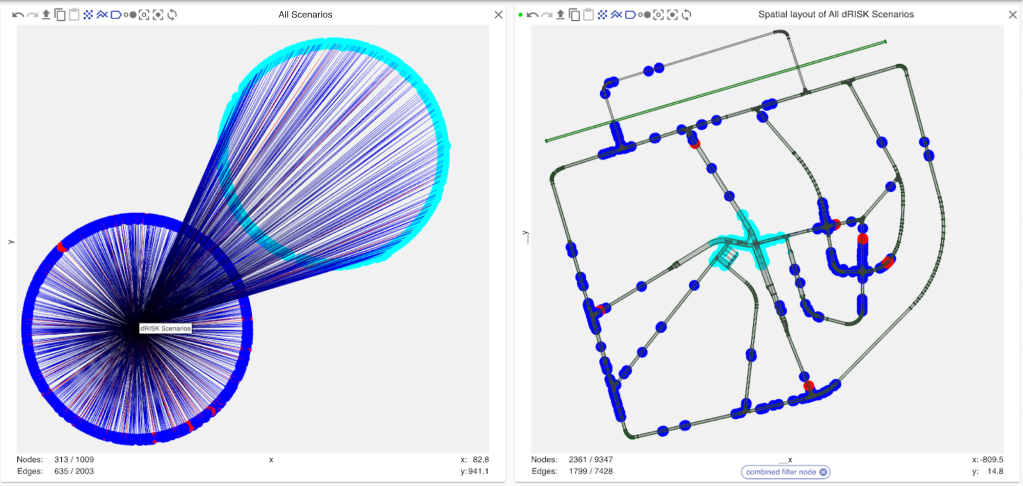The height and width of the screenshot is (486, 1023).
Task: Click undo in the Spatial layout panel
Action: pos(532,15)
